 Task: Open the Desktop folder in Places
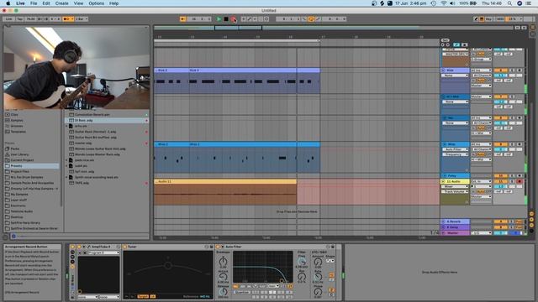click(x=17, y=217)
